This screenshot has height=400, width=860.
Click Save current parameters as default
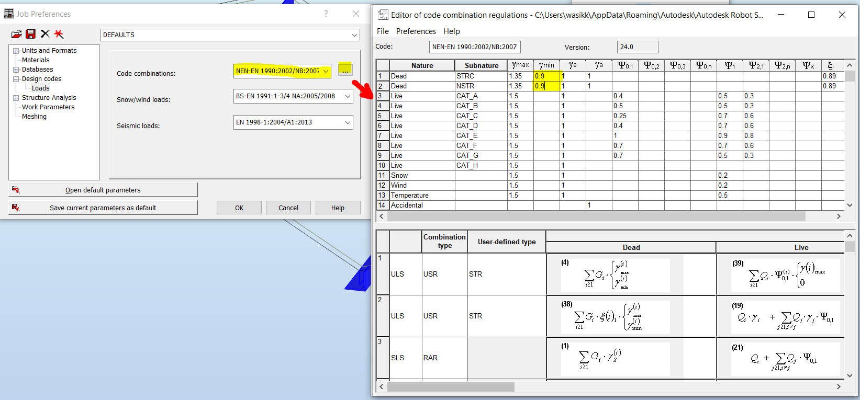tap(103, 208)
